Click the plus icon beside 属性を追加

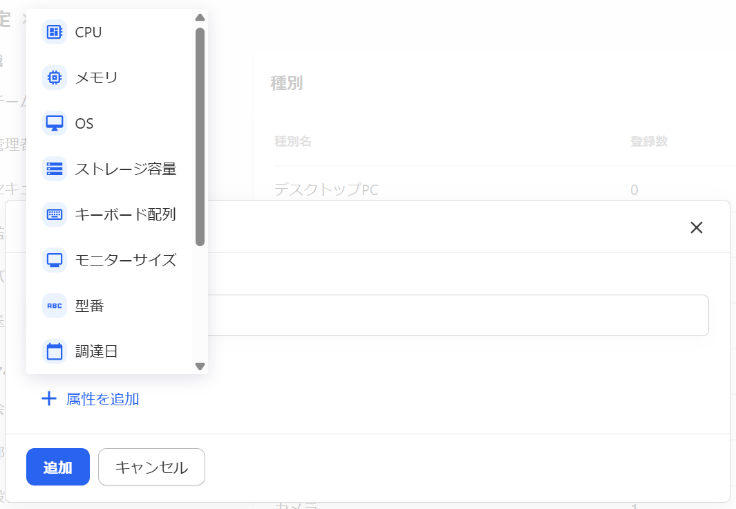[x=49, y=399]
